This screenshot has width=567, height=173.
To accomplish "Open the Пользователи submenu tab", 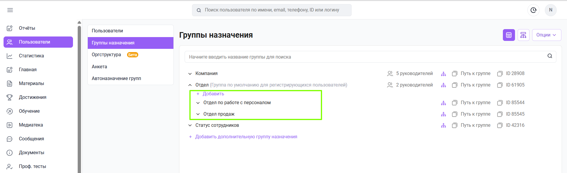I will click(x=130, y=31).
